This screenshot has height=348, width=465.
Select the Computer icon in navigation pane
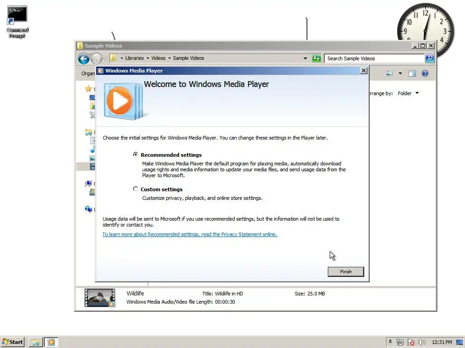coord(89,184)
